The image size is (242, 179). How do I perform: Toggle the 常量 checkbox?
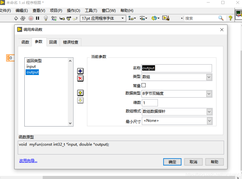coord(144,85)
